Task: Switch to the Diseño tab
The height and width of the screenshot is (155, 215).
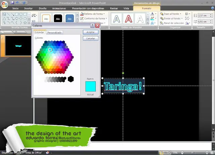Action: pos(43,8)
